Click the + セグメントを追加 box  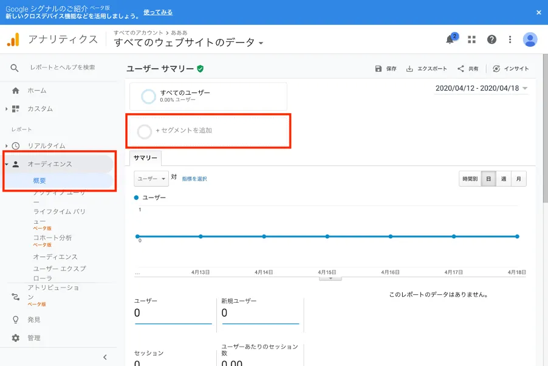point(208,131)
